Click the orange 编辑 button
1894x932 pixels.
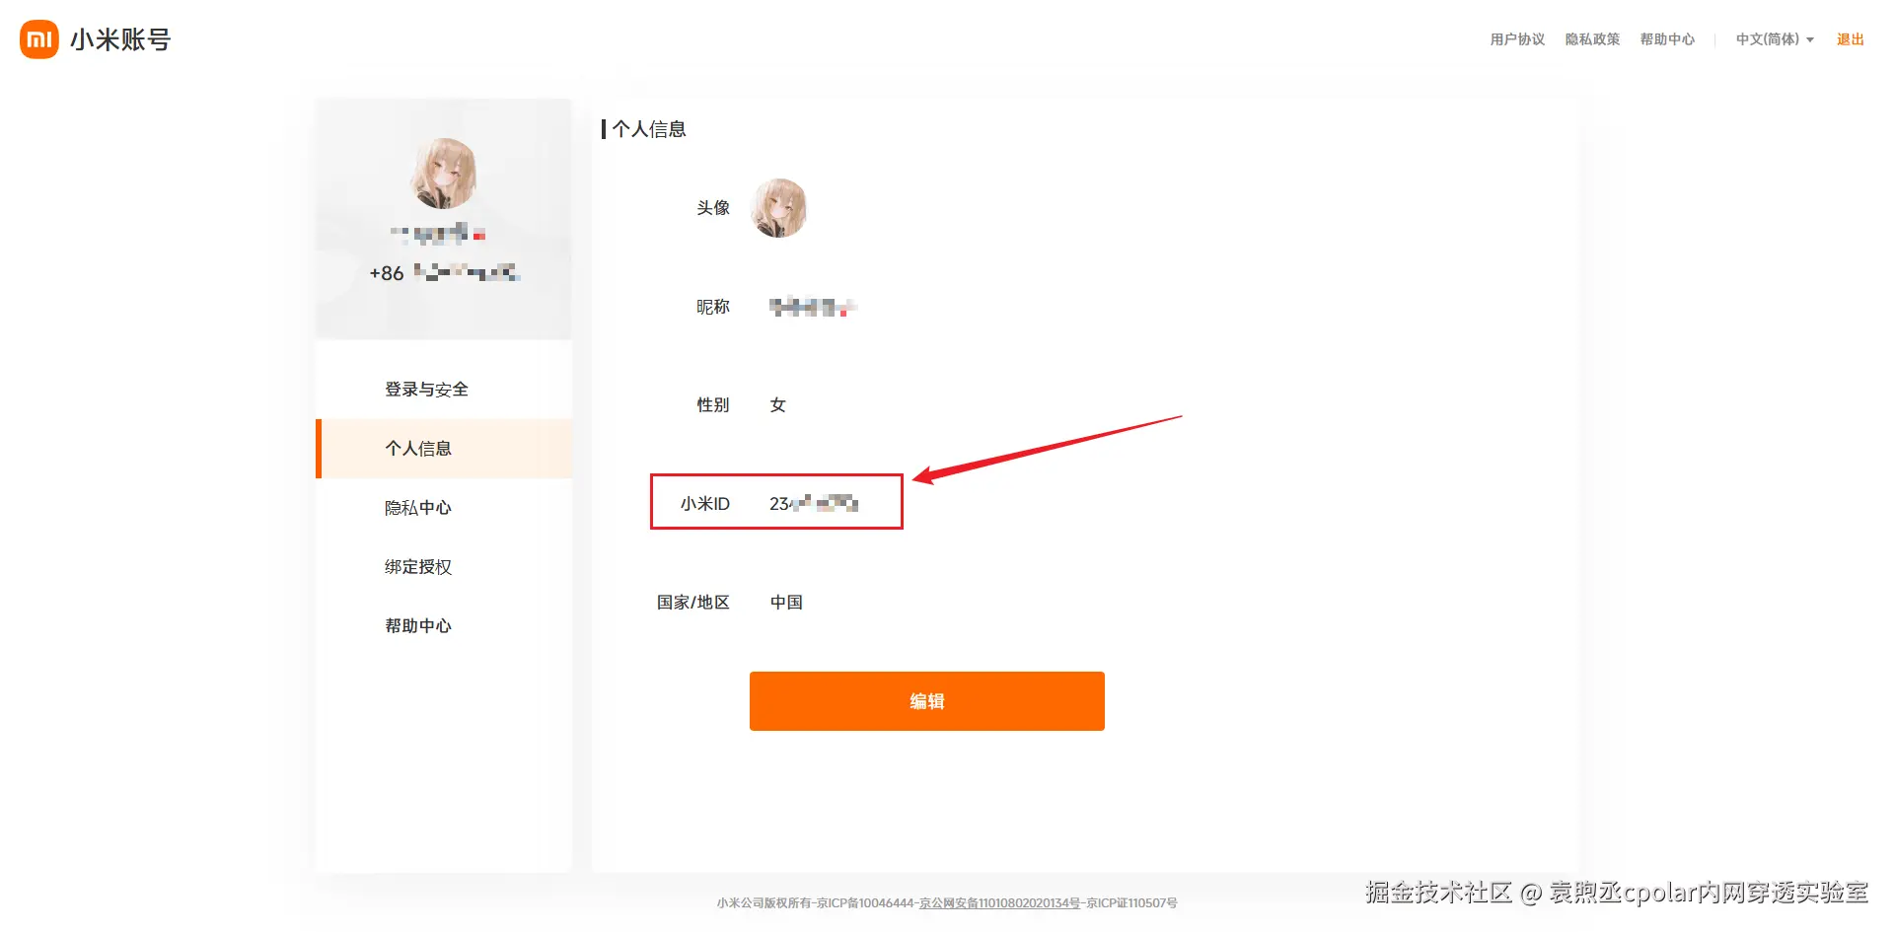(x=927, y=701)
